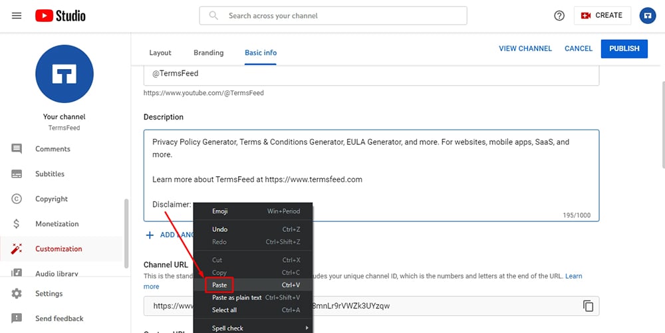Choose Cut from the context menu
This screenshot has width=665, height=333.
click(253, 260)
